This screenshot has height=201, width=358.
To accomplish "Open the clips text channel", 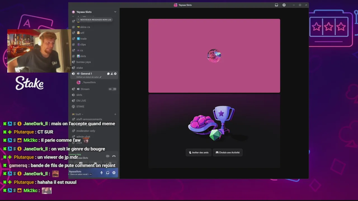I will [x=83, y=45].
